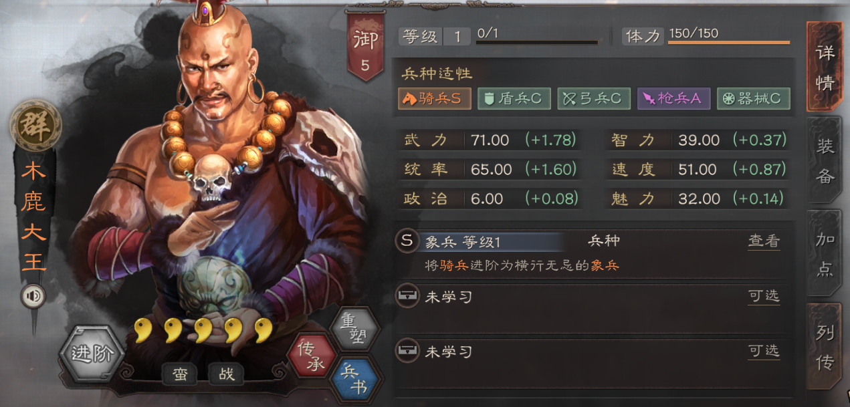Click the 群 faction emblem
The height and width of the screenshot is (407, 850).
[x=35, y=125]
